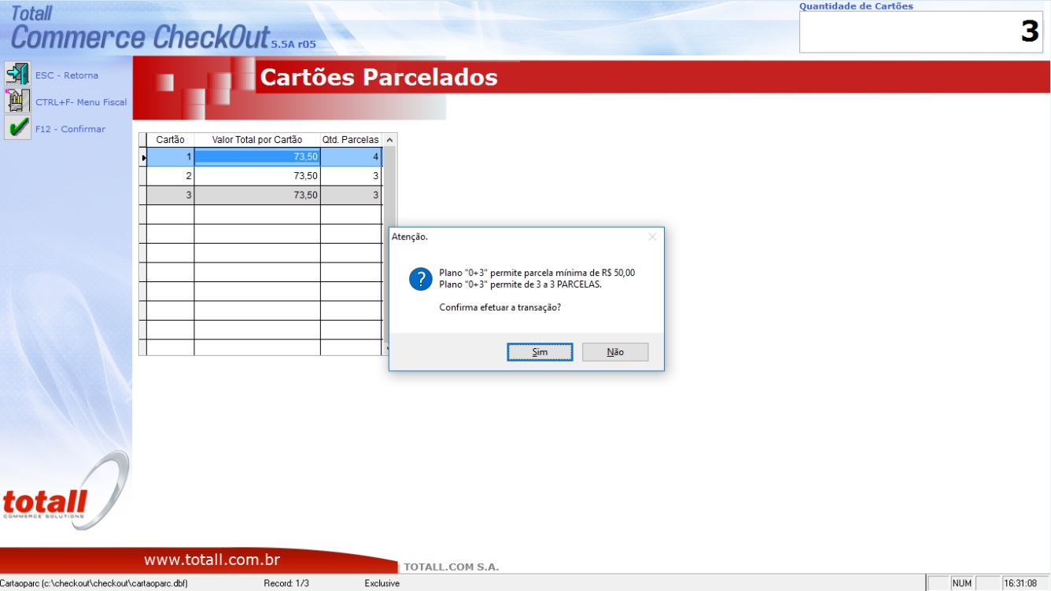Decline transaction with the Não button
This screenshot has width=1051, height=591.
click(615, 352)
